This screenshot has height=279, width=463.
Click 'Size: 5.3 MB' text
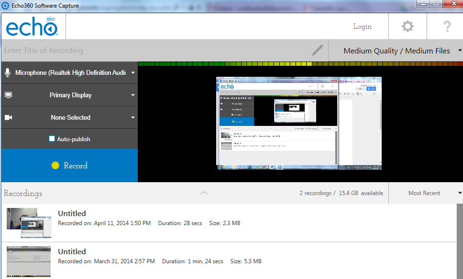(x=246, y=261)
